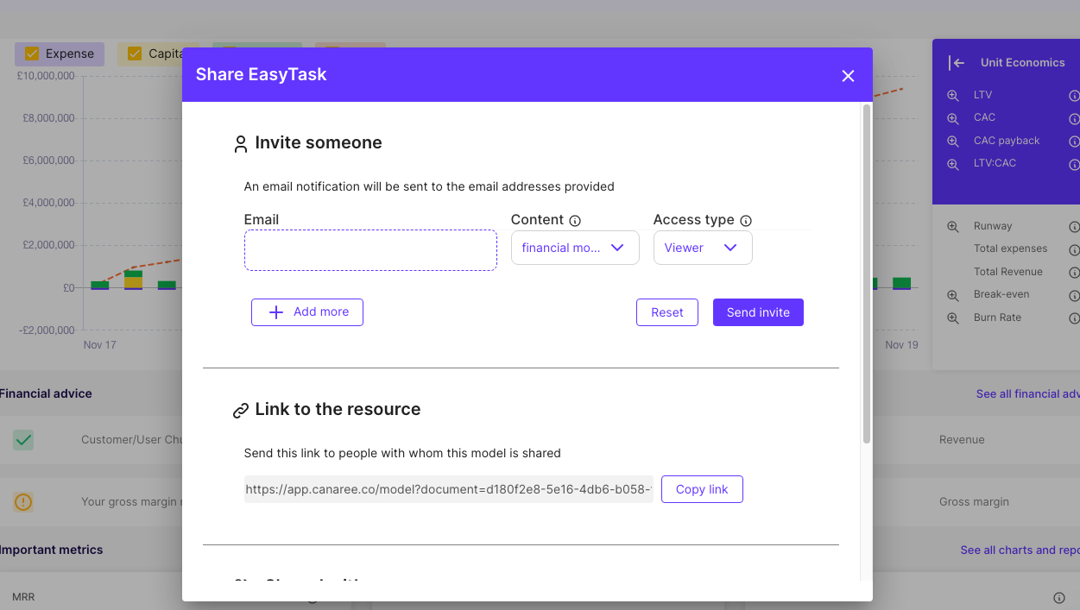1080x610 pixels.
Task: Toggle the Expense checkbox in chart legend
Action: pyautogui.click(x=33, y=53)
